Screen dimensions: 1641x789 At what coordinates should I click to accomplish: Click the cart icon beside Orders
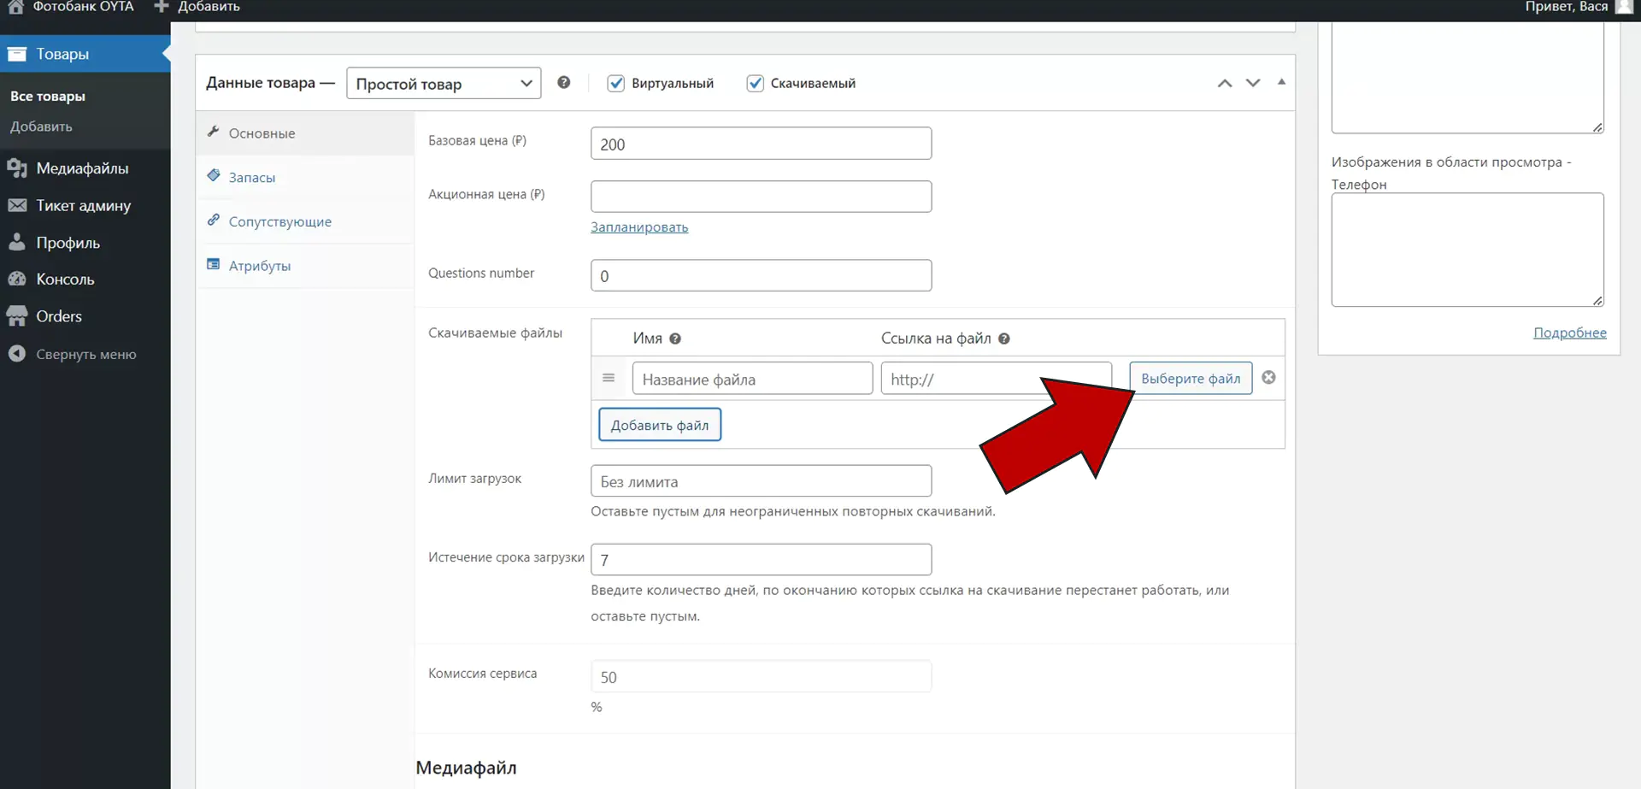coord(17,316)
